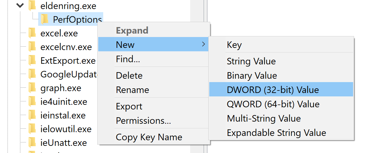Open the New submenu arrow

tap(203, 44)
